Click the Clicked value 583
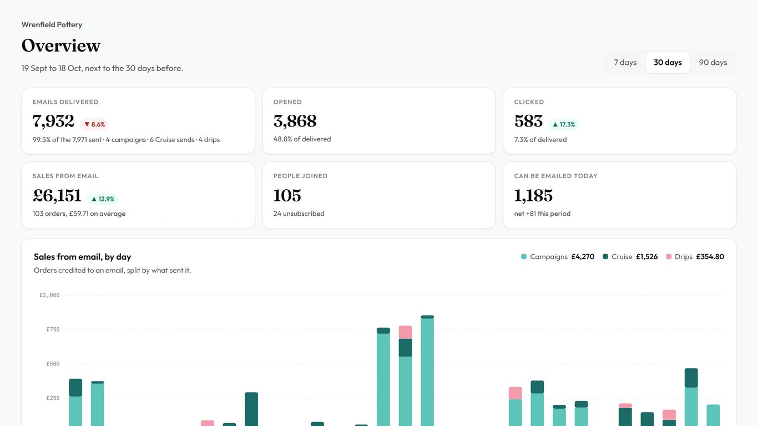 pyautogui.click(x=528, y=121)
